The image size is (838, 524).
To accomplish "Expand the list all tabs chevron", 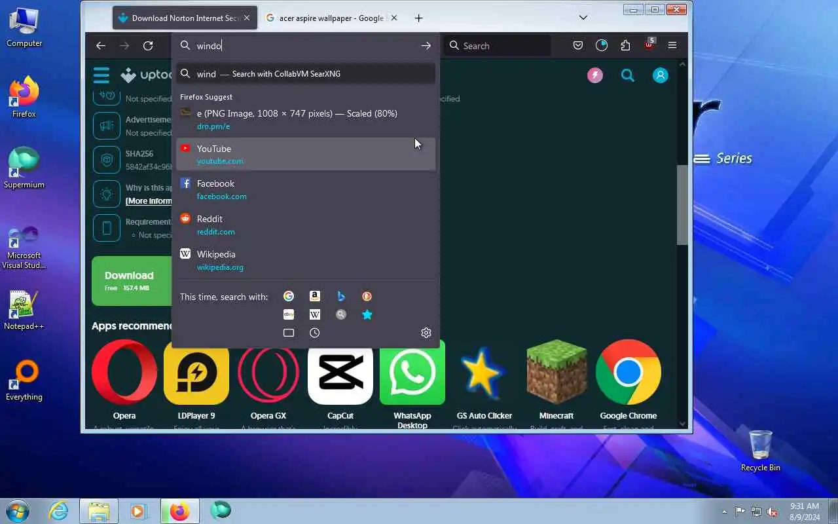I will click(583, 18).
